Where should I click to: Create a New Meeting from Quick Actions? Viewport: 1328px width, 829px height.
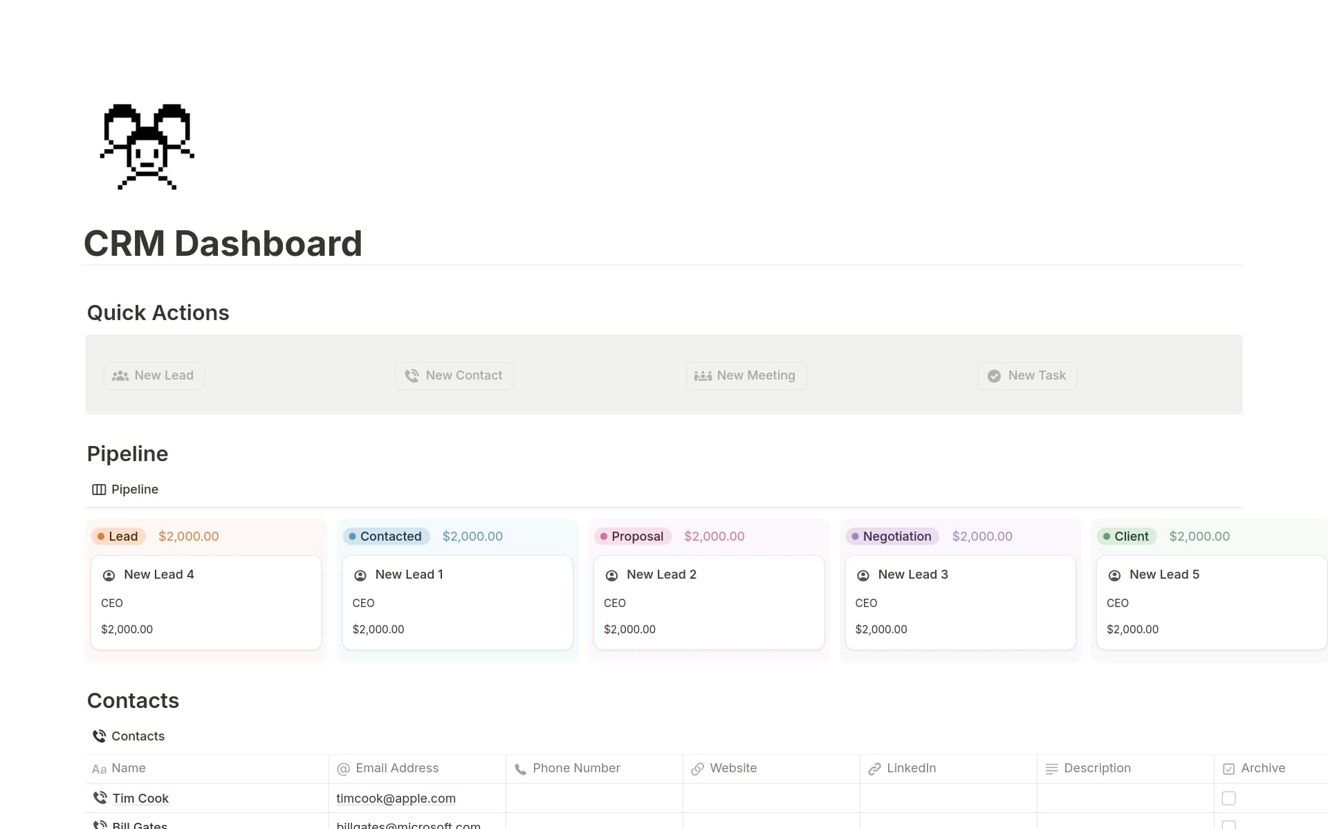(x=746, y=376)
